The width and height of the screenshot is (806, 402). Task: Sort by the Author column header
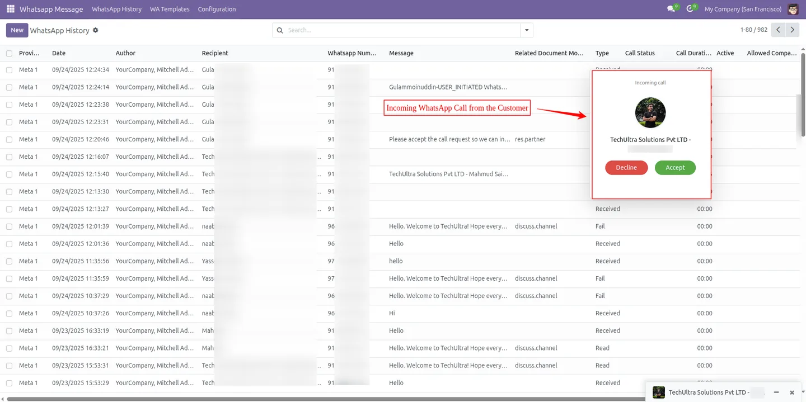[x=125, y=53]
